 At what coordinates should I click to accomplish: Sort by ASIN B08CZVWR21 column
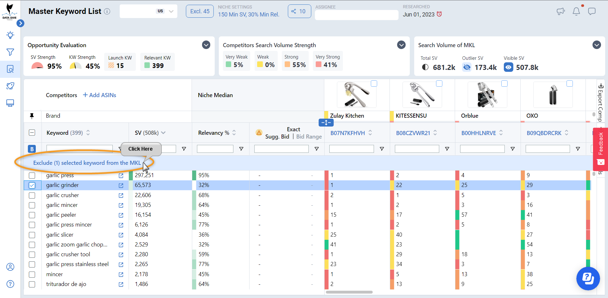pos(435,133)
